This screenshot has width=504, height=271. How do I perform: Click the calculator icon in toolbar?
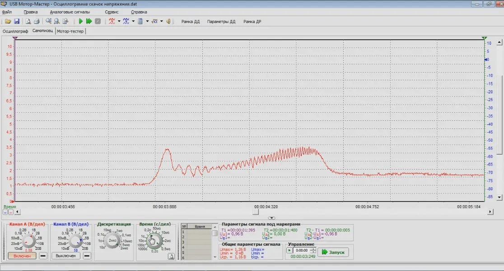pos(140,21)
